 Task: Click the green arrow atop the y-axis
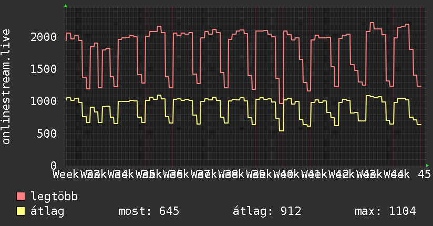click(65, 6)
